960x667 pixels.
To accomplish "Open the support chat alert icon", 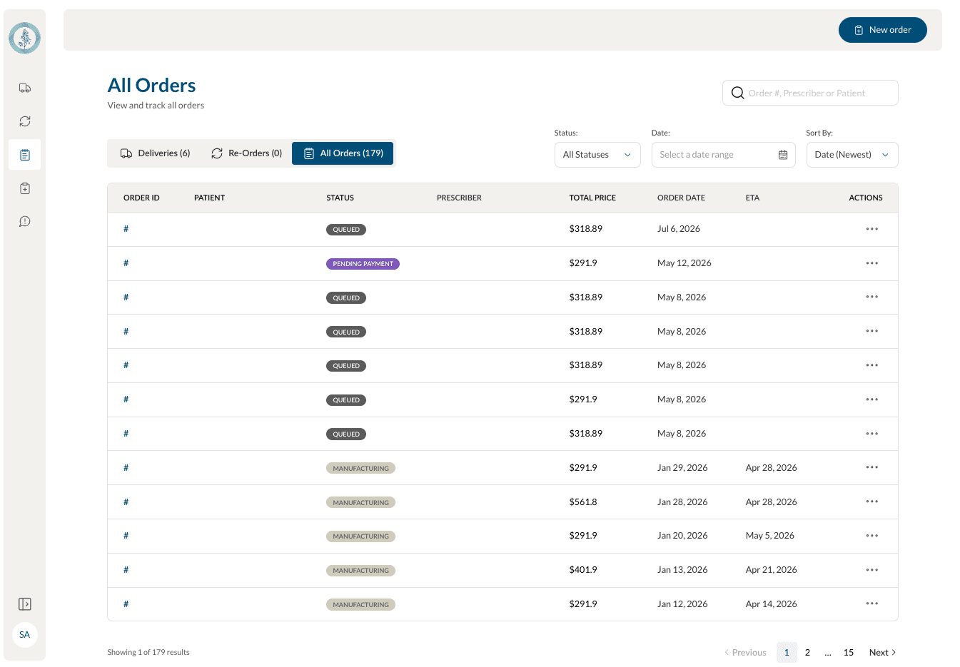I will click(25, 222).
